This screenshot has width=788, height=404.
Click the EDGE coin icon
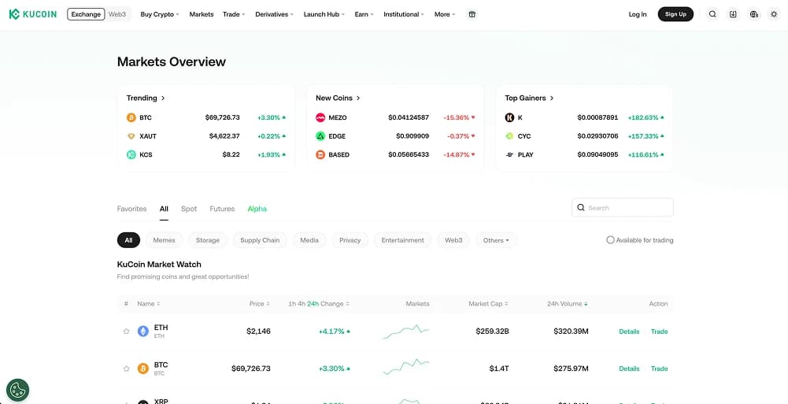click(320, 136)
